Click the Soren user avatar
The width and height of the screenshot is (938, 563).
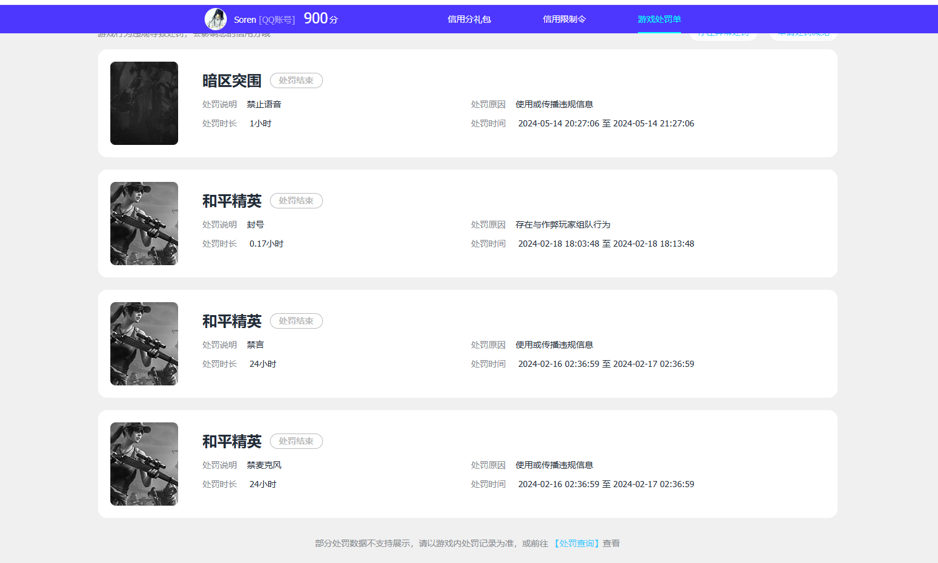pos(216,19)
